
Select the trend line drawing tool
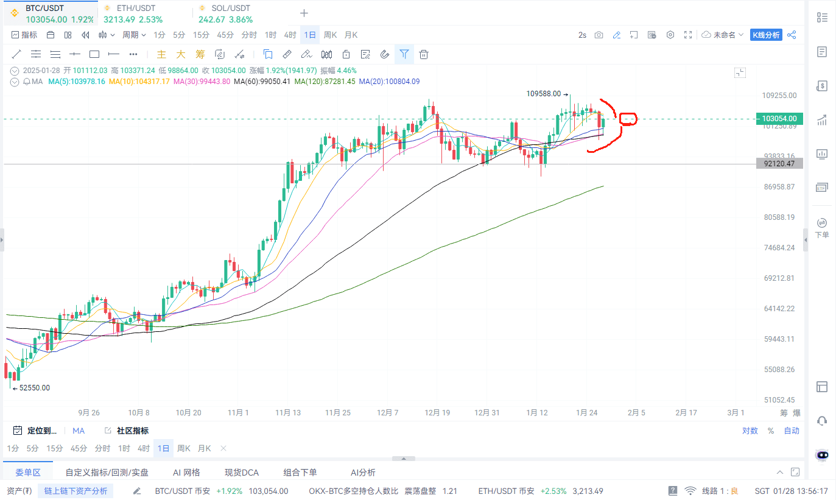pyautogui.click(x=16, y=54)
